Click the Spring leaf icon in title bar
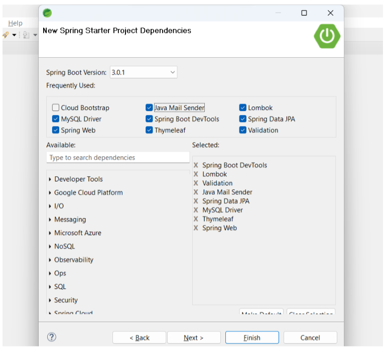The height and width of the screenshot is (349, 387). click(x=47, y=13)
